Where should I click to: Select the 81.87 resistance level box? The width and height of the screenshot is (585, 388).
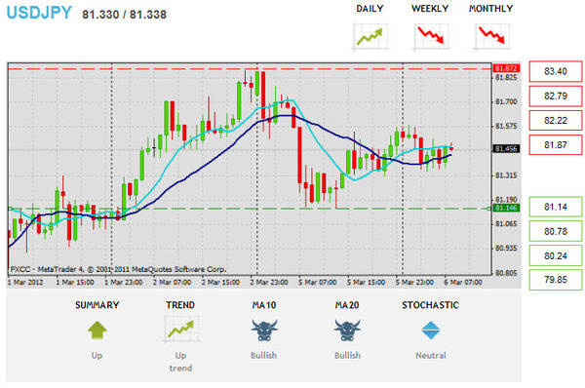[556, 144]
